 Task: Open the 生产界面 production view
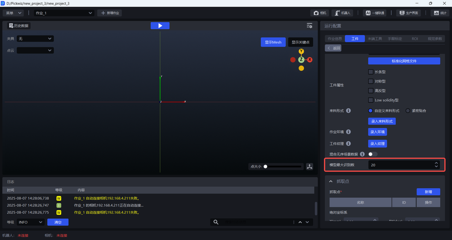(x=409, y=13)
